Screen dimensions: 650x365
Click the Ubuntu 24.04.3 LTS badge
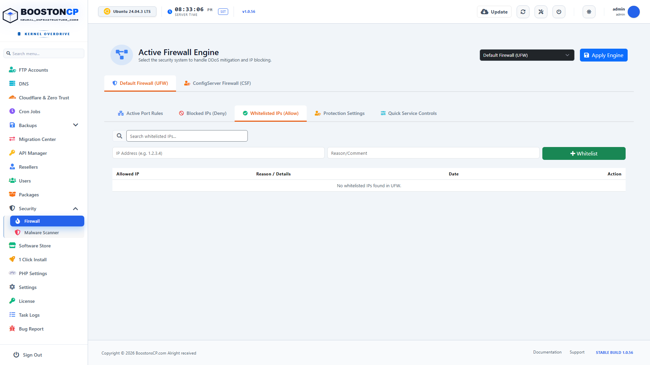[127, 11]
